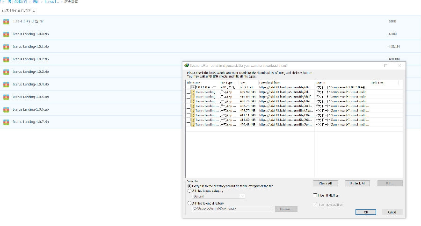Open the General category dropdown
The image size is (421, 226).
coord(218,196)
